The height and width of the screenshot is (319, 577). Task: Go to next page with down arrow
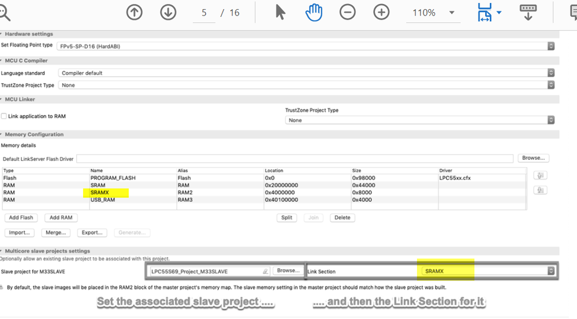(x=168, y=13)
